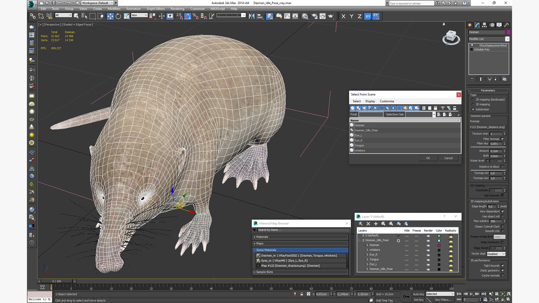Switch to the Create command panel
Screen dimensions: 539x303
click(470, 25)
